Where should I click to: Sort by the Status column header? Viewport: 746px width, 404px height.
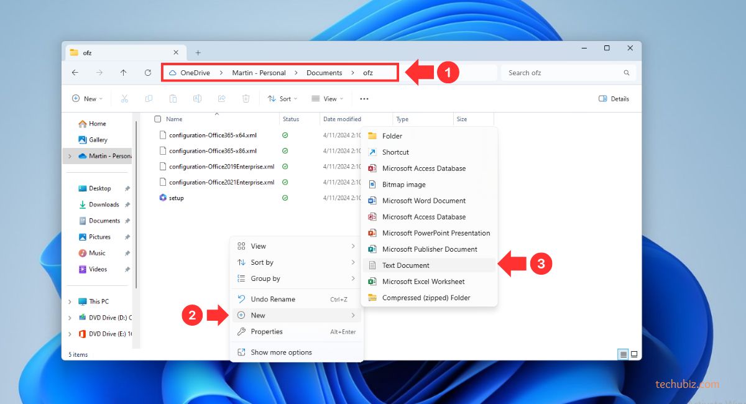pos(291,119)
